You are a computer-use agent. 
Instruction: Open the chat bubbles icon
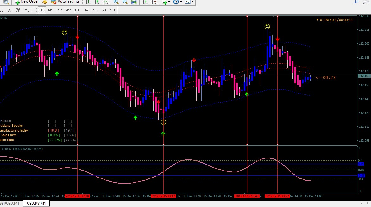pos(366,2)
